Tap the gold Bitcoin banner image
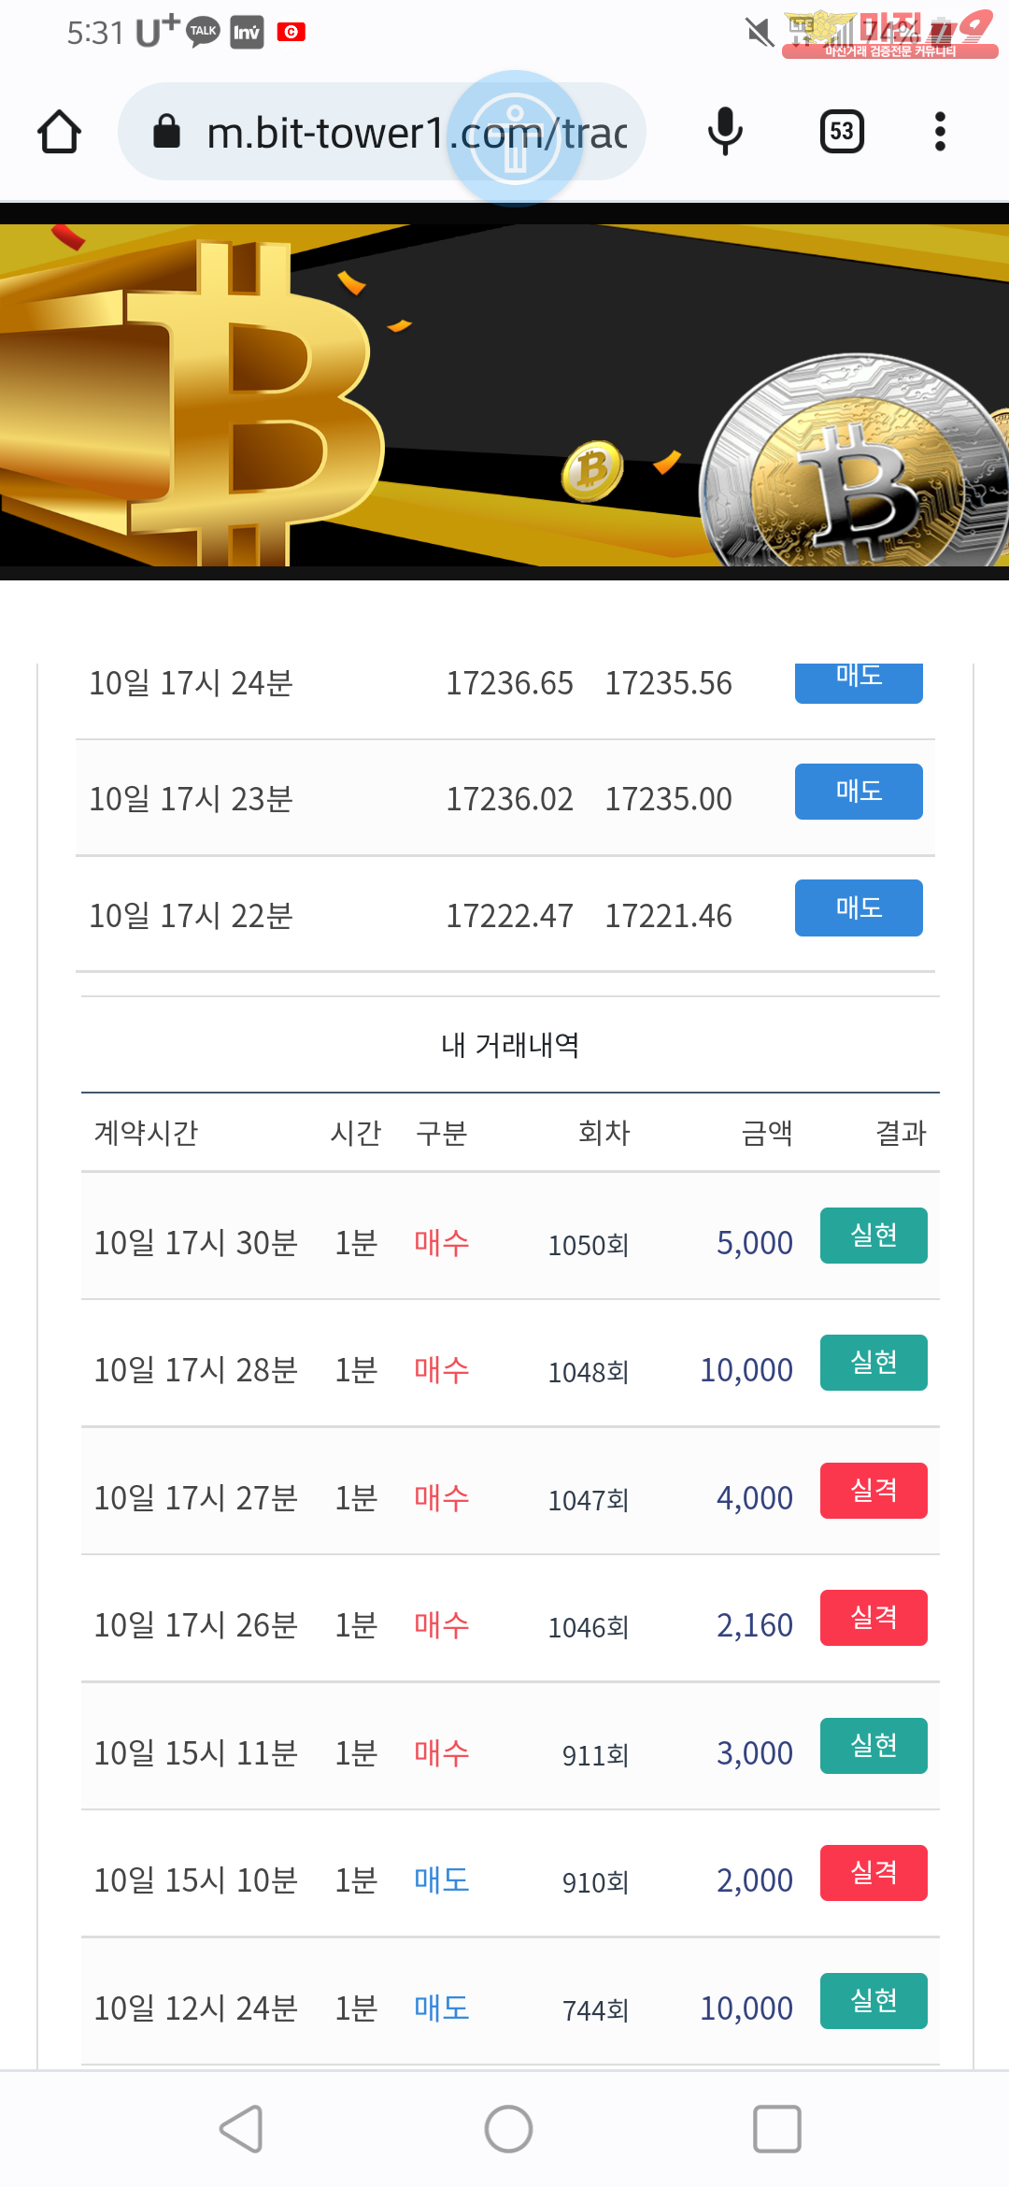Viewport: 1009px width, 2187px height. 504,394
